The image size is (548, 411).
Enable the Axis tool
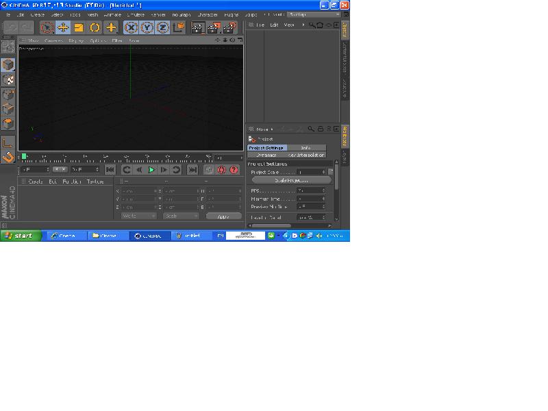8,142
